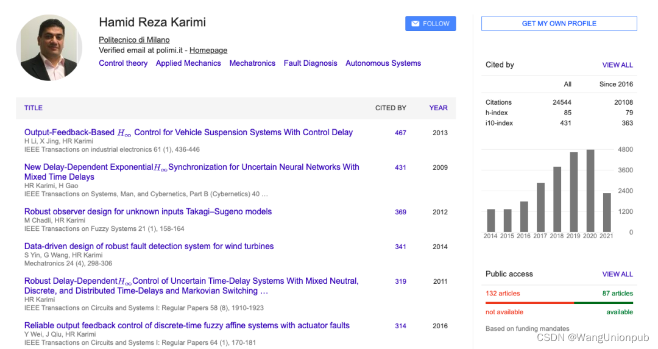Select the Control theory interest tag

click(123, 63)
